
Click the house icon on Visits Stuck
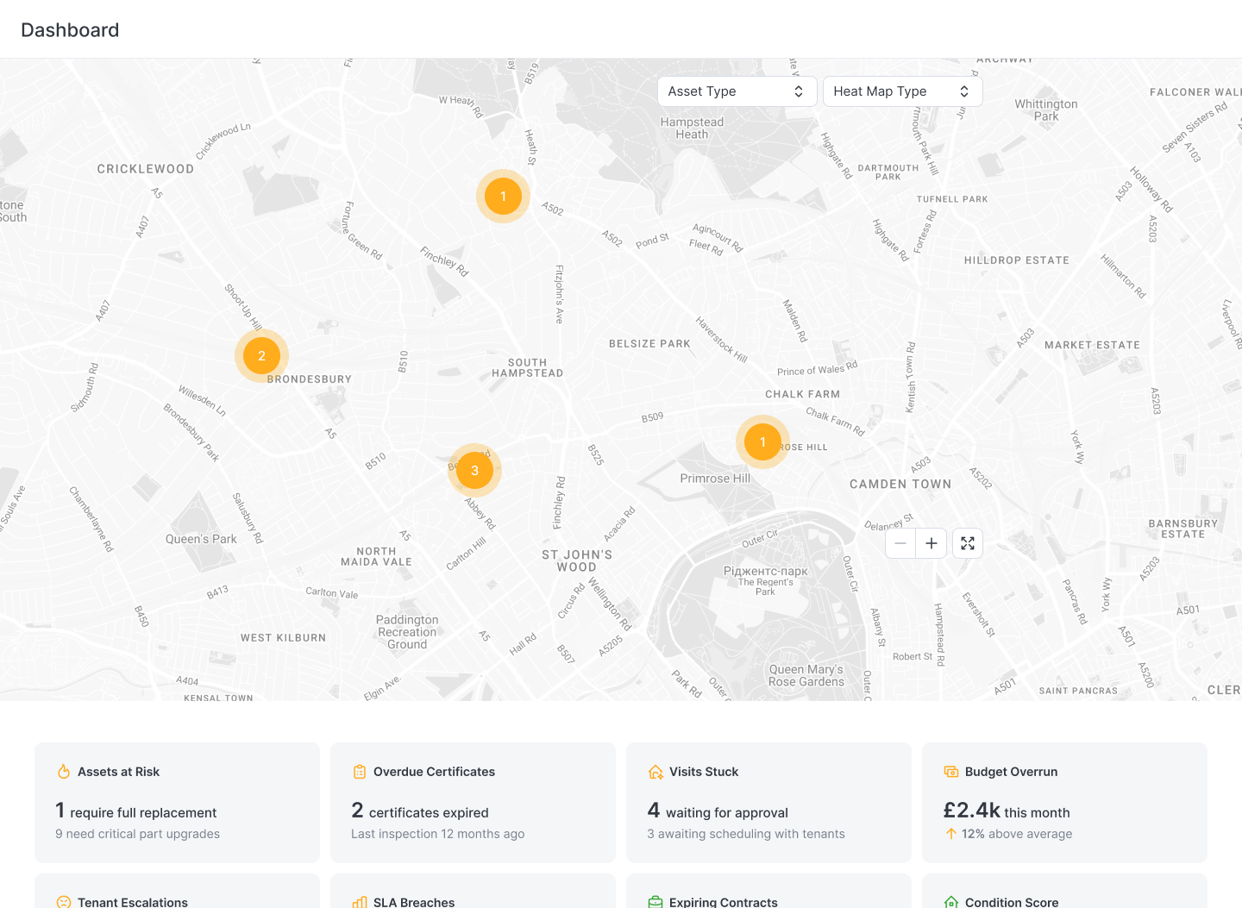click(655, 772)
